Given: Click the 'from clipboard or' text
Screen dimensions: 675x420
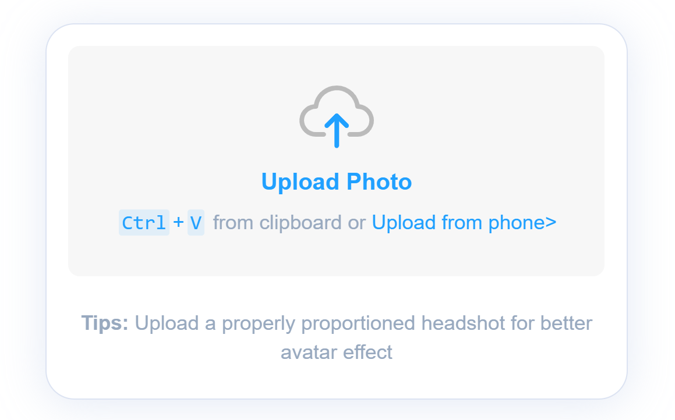Looking at the screenshot, I should pyautogui.click(x=289, y=223).
